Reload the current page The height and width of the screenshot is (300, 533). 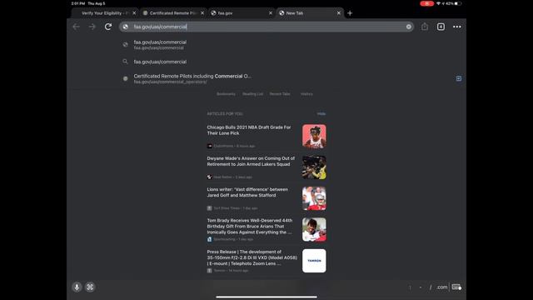[108, 27]
